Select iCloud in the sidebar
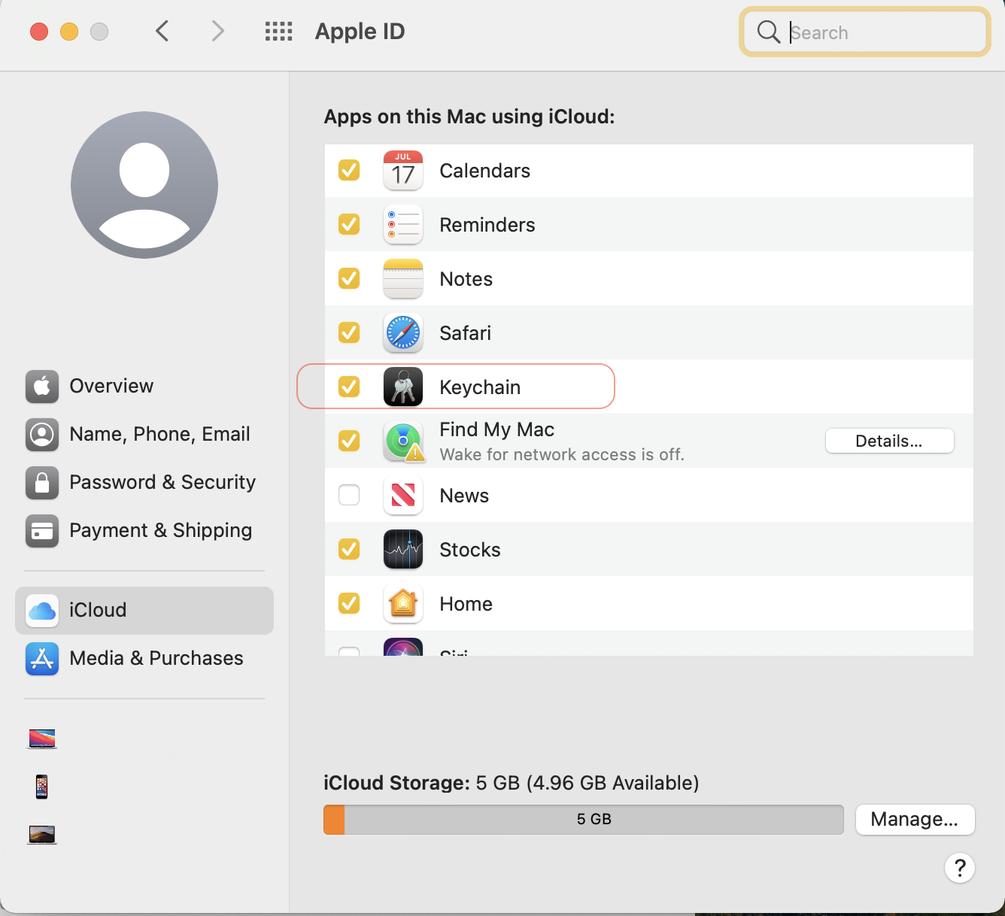1005x916 pixels. [x=144, y=611]
